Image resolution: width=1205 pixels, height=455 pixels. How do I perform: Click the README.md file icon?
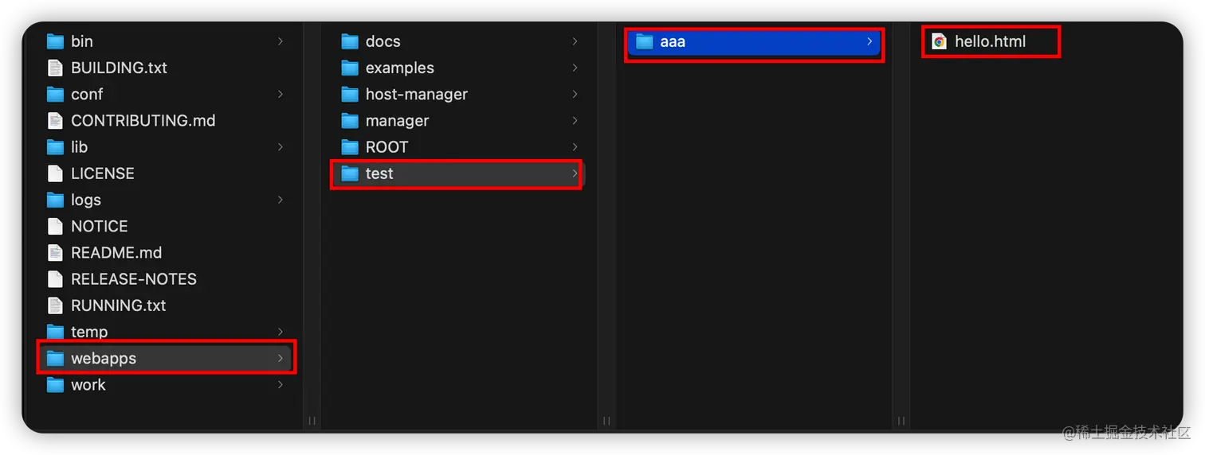pyautogui.click(x=55, y=253)
